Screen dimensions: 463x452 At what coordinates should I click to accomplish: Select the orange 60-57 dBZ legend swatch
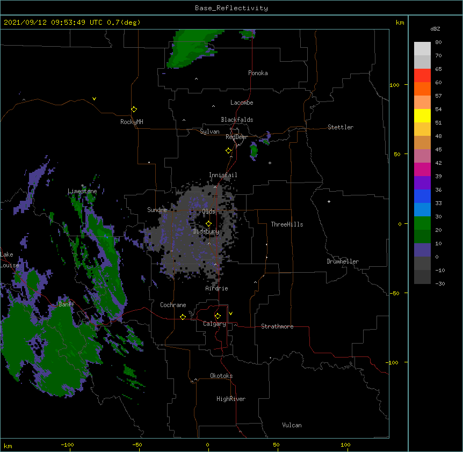422,89
